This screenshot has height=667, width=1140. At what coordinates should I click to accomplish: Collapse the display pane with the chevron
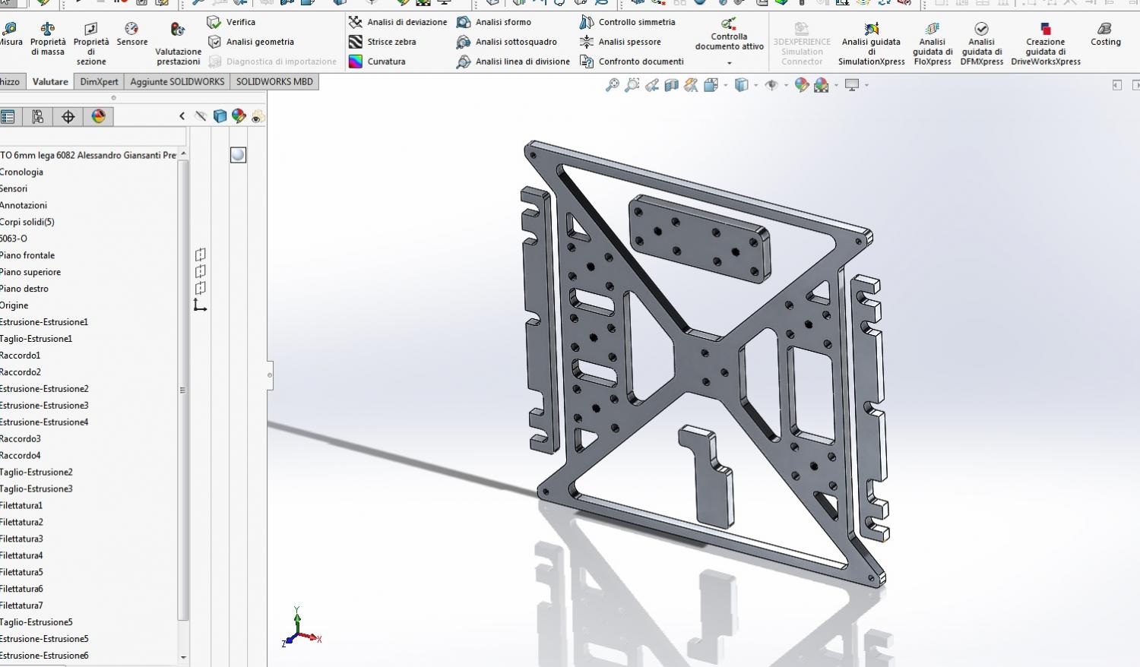pos(182,116)
